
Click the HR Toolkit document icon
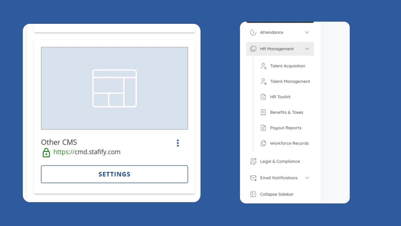pyautogui.click(x=263, y=97)
